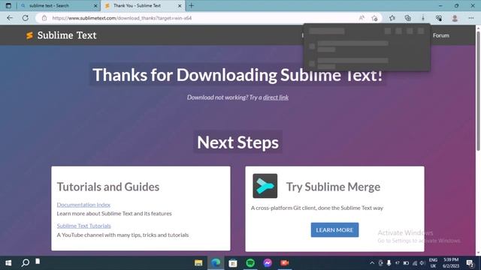Reload the page with the refresh icon
The width and height of the screenshot is (481, 270).
pos(26,18)
